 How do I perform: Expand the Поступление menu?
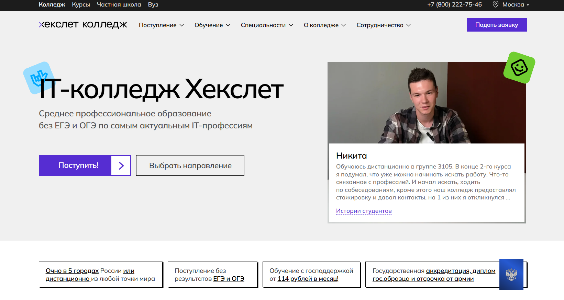point(162,25)
